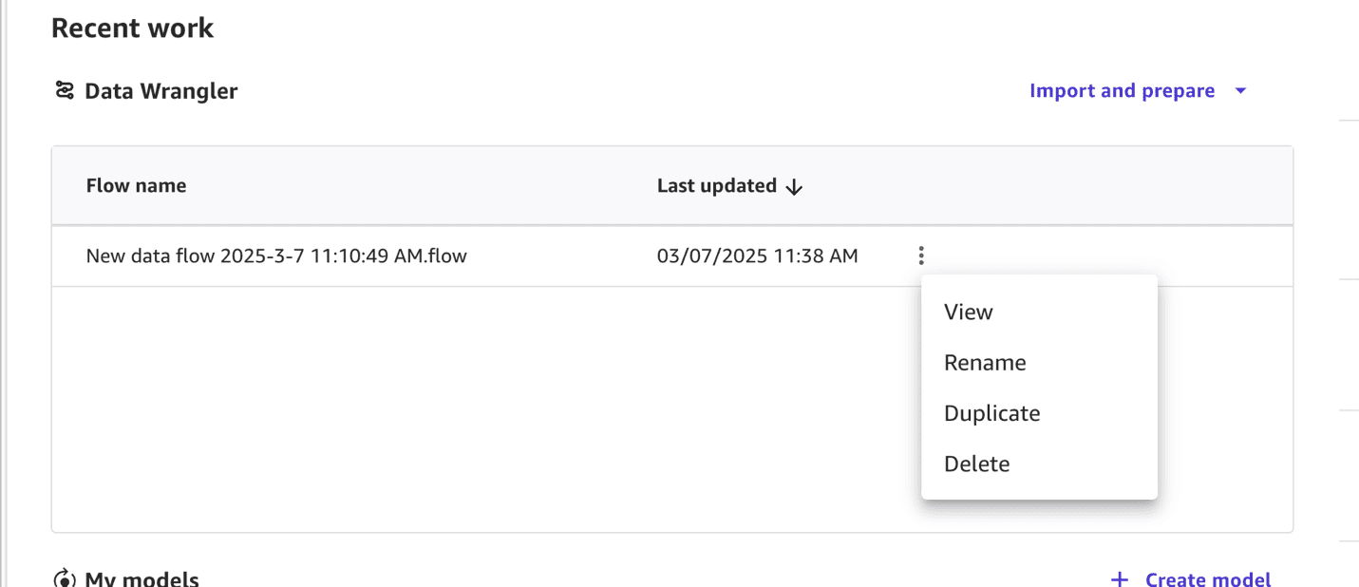
Task: Expand the Import and prepare dropdown
Action: pos(1122,90)
